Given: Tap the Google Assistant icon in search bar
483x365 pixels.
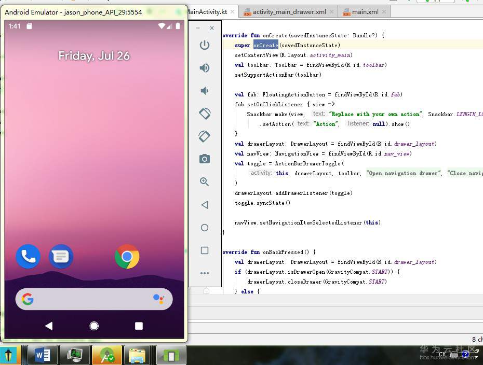Looking at the screenshot, I should 158,299.
